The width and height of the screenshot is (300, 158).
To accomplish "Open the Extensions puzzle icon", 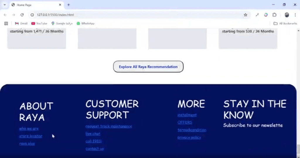I will tap(274, 15).
